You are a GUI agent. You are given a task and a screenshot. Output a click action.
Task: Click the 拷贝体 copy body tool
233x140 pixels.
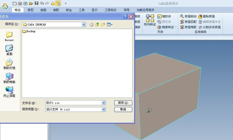pyautogui.click(x=164, y=22)
